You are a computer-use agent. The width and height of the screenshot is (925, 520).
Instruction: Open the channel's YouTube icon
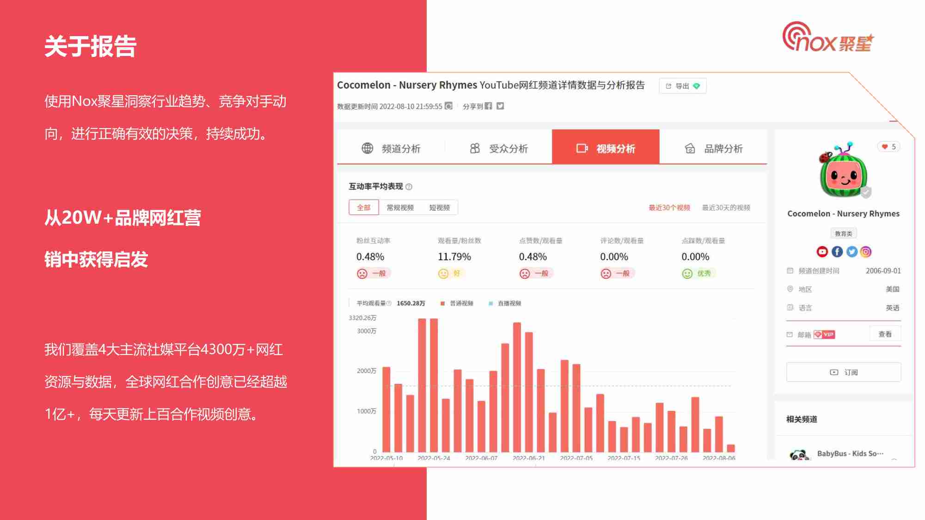click(822, 251)
